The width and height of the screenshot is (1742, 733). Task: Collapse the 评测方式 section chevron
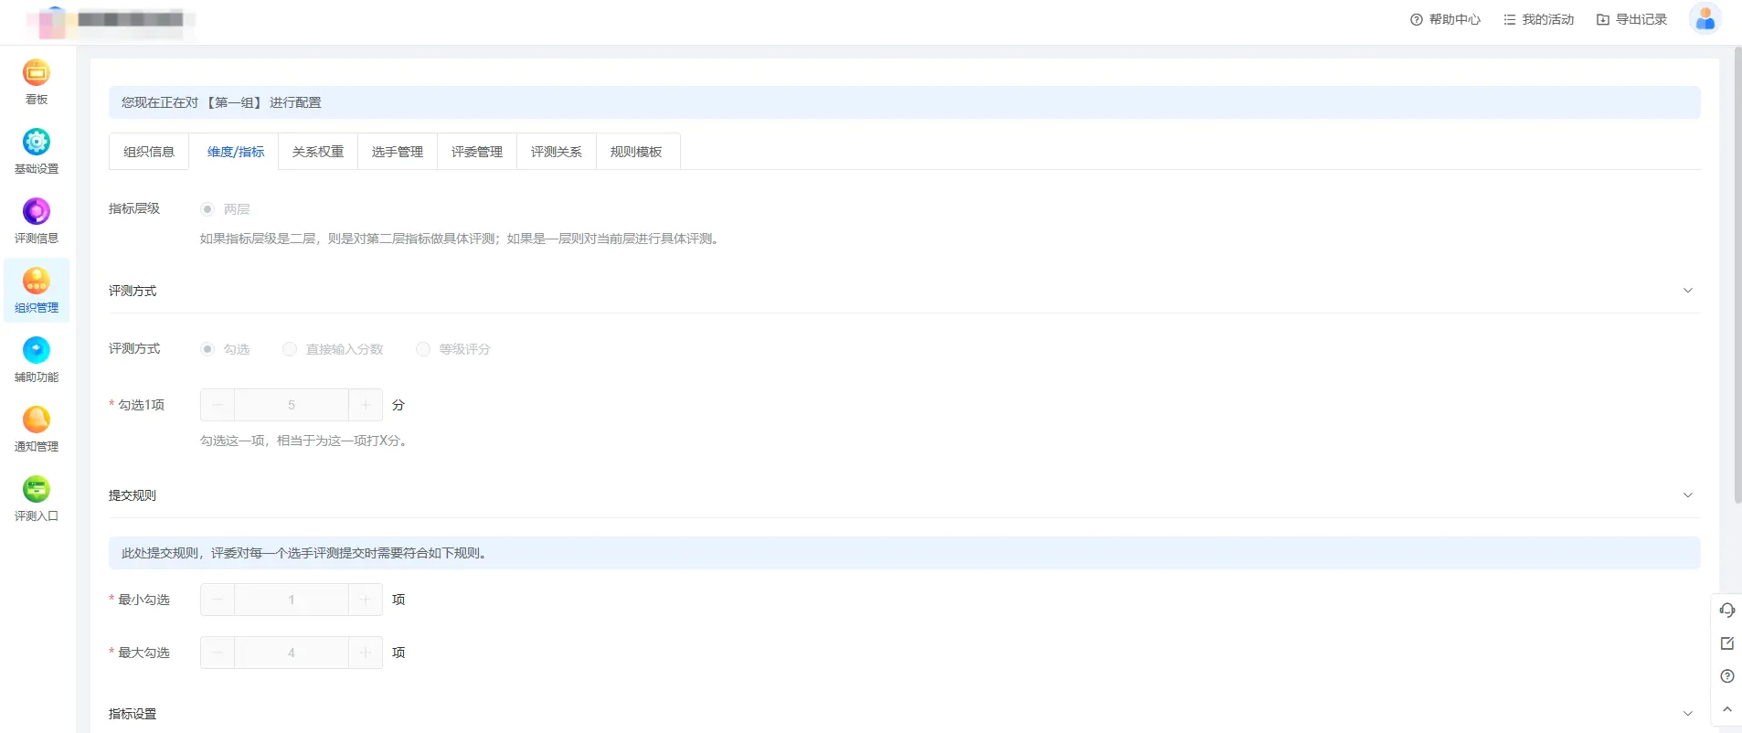[x=1687, y=291]
